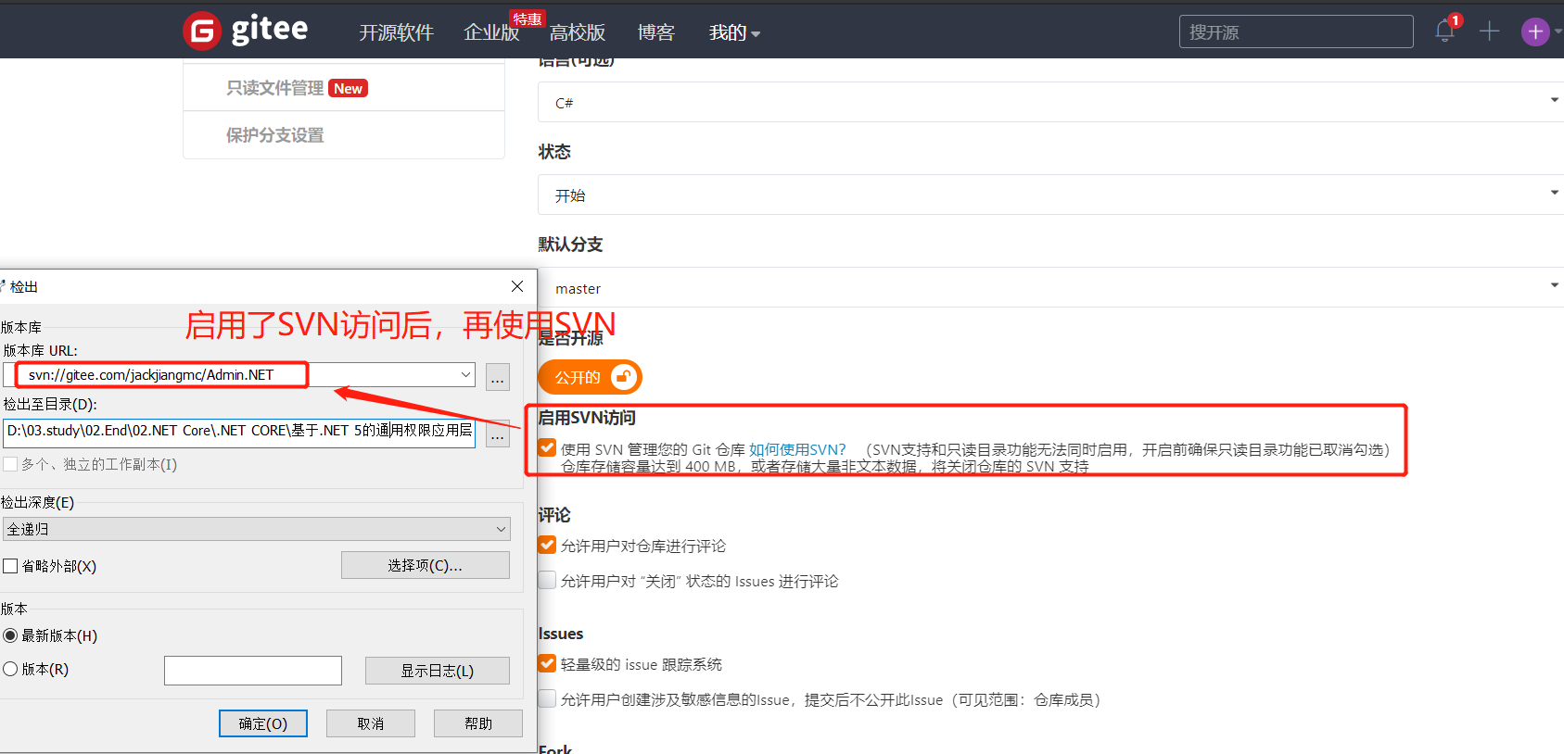Click the revision number input field

(x=253, y=671)
